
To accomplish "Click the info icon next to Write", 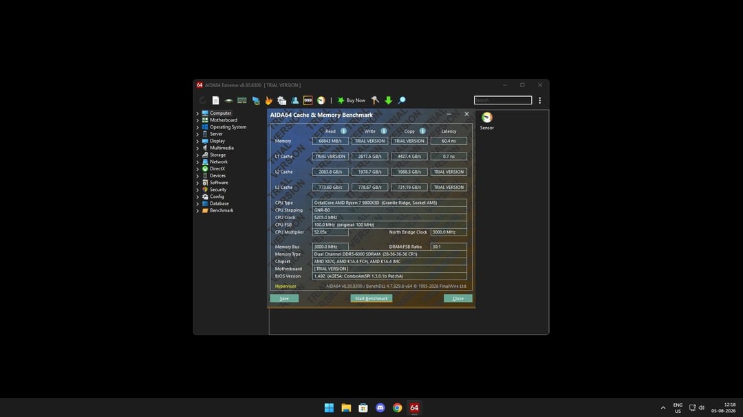I will tap(384, 131).
